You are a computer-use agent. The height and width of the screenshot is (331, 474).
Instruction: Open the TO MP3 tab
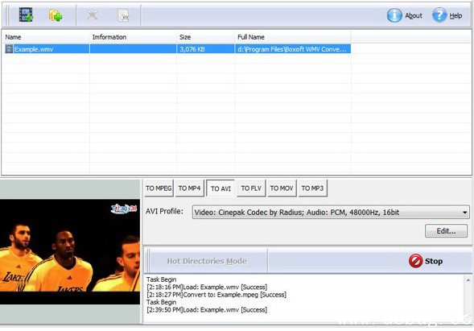click(312, 188)
